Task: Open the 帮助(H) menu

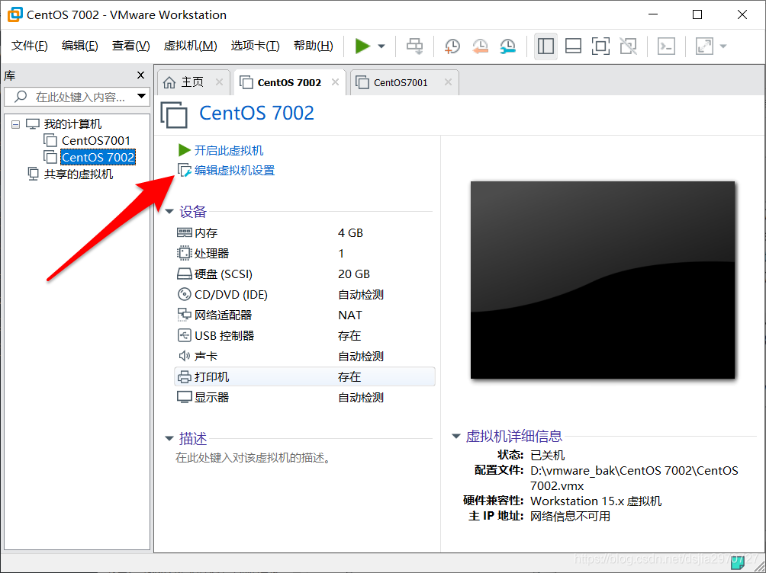Action: [313, 46]
